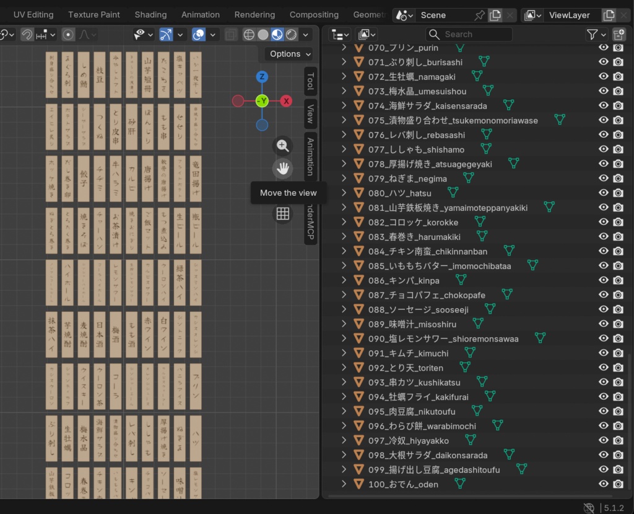Switch to Animation workspace tab

point(201,15)
